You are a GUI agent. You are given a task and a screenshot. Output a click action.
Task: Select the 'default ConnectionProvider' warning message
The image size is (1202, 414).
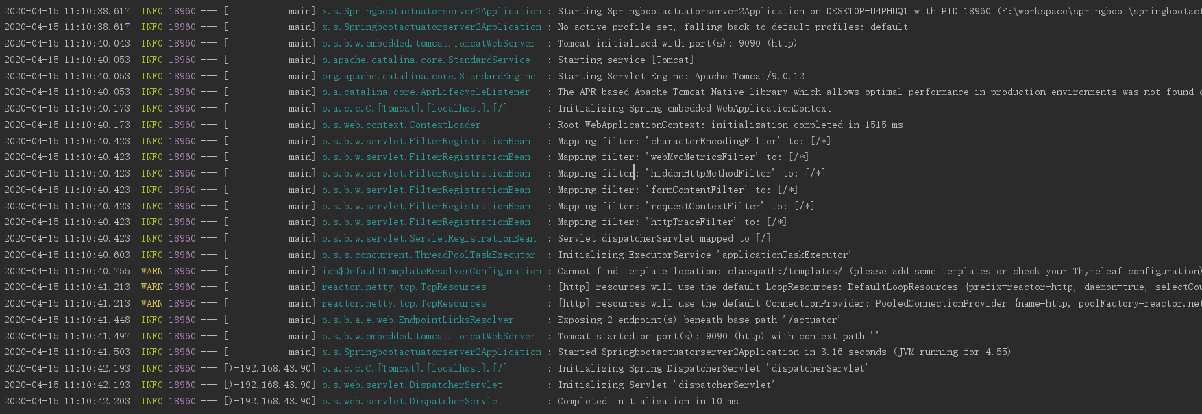click(x=880, y=304)
